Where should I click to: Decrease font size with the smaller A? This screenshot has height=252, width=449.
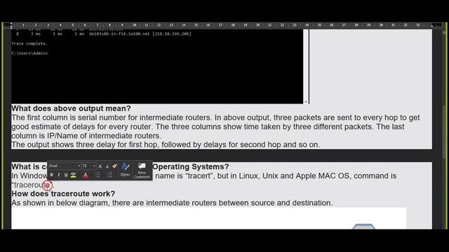(x=107, y=167)
